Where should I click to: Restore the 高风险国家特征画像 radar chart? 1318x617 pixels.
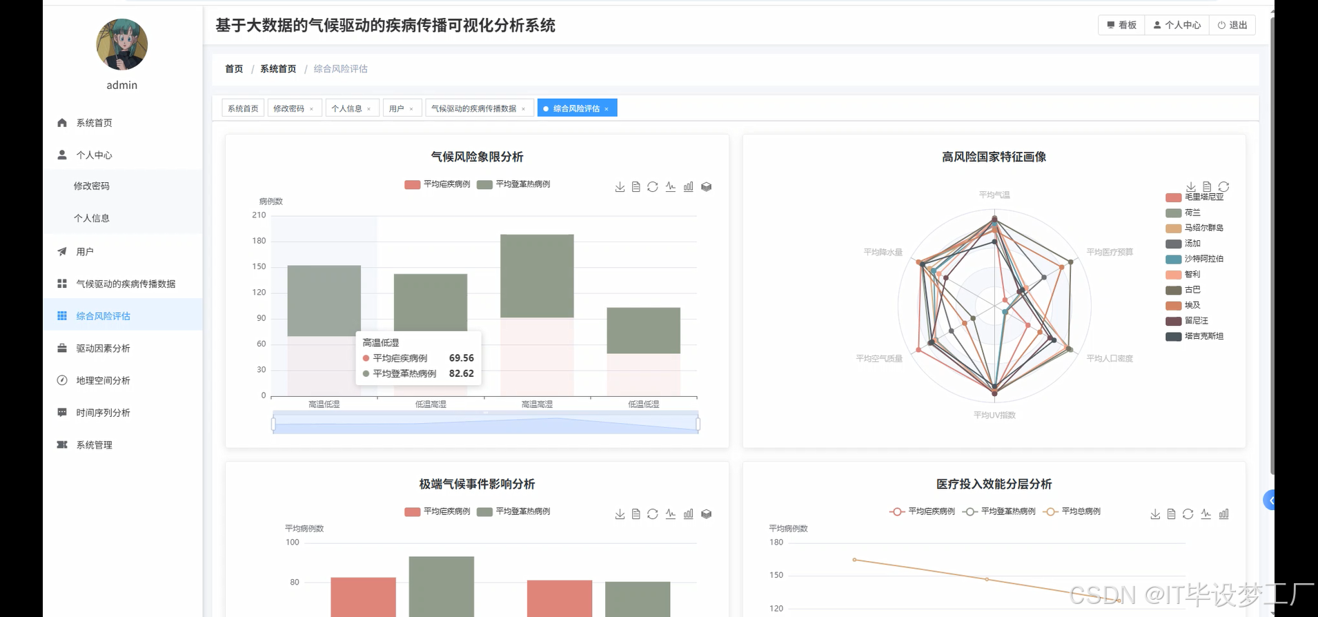1223,187
